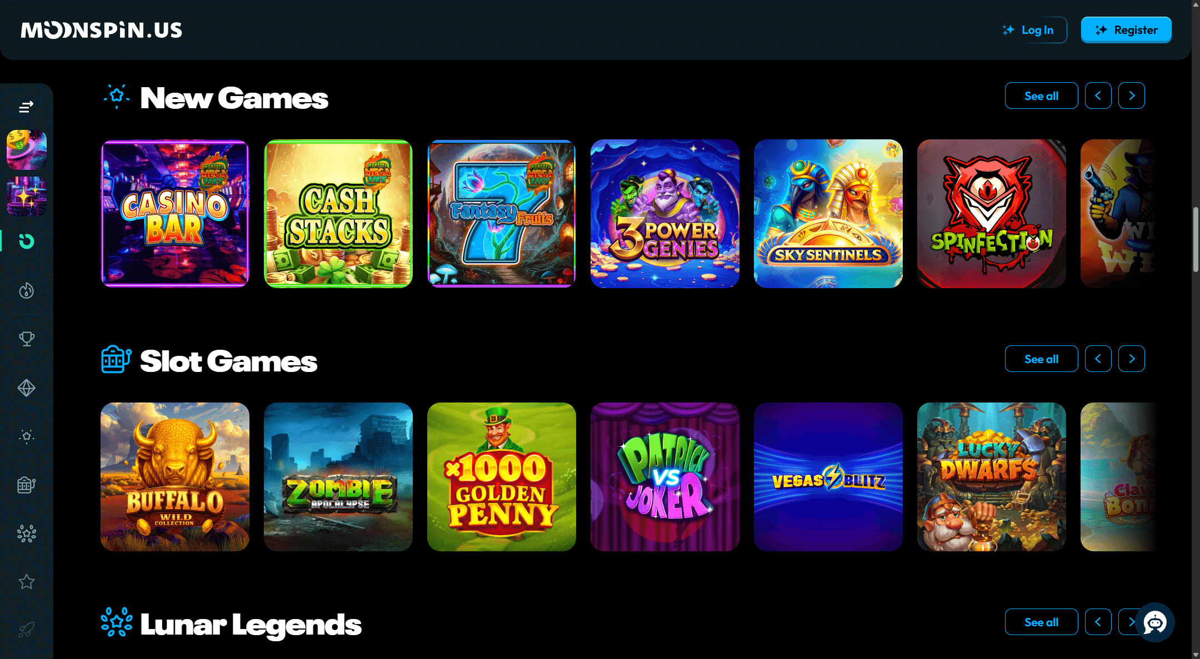Expand the sidebar menu icon
The height and width of the screenshot is (659, 1200).
[26, 107]
